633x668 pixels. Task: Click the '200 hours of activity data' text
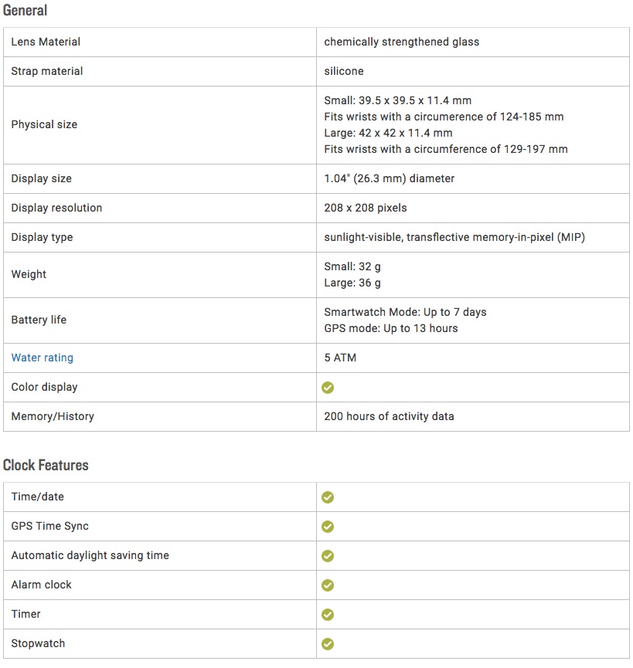pos(389,416)
